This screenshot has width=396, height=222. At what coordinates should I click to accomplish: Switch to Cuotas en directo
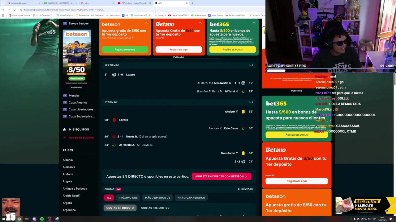point(120,208)
